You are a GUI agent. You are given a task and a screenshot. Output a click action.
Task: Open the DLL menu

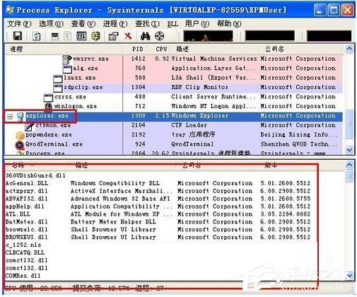(x=172, y=24)
